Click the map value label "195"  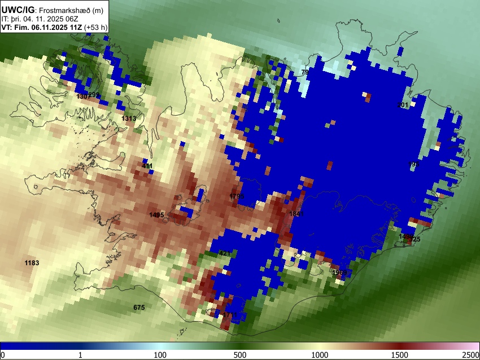(413, 164)
